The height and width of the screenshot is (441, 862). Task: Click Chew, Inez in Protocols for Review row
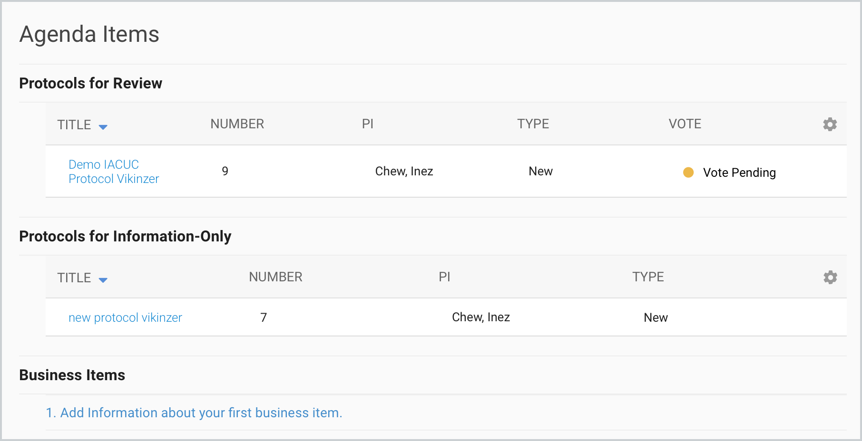coord(404,171)
